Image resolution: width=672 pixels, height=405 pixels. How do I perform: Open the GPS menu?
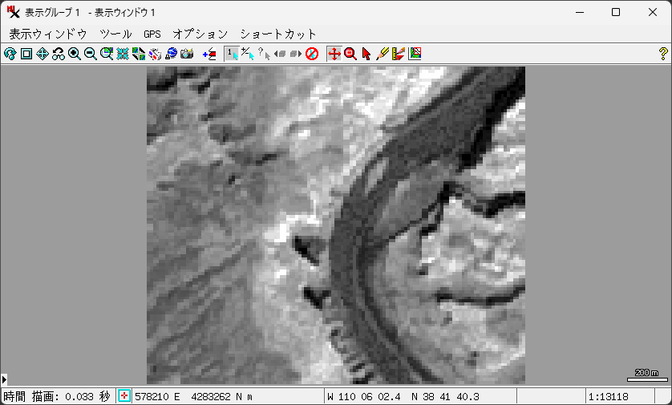(152, 34)
